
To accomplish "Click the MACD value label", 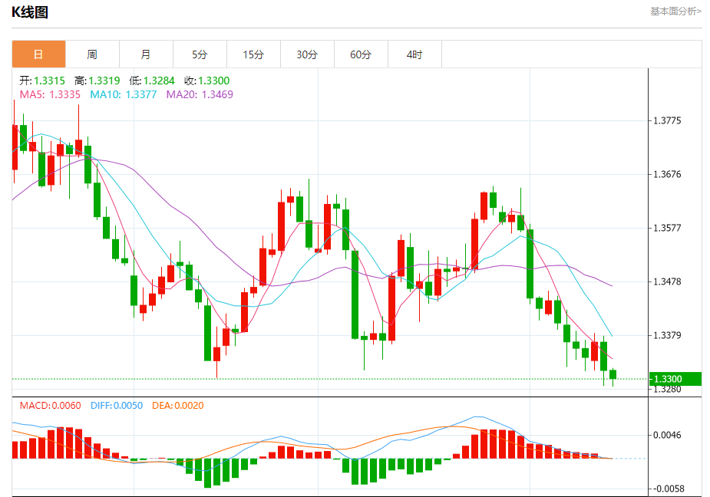I will [x=48, y=405].
